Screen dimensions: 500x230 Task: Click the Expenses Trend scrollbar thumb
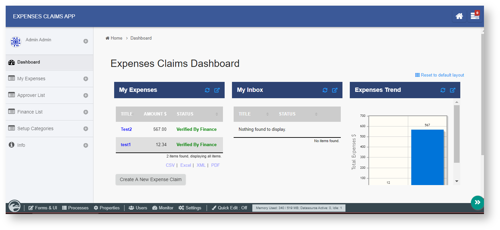(457, 134)
